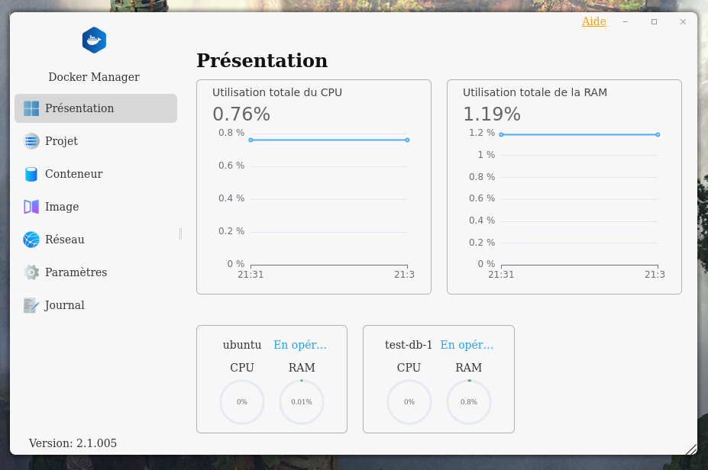Click the sidebar splitter handle
This screenshot has width=708, height=470.
180,233
